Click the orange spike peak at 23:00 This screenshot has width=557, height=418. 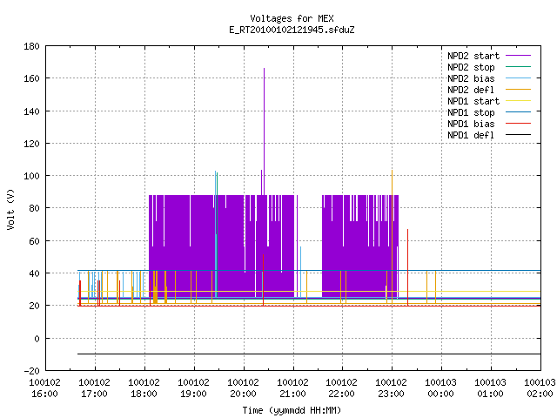point(393,172)
